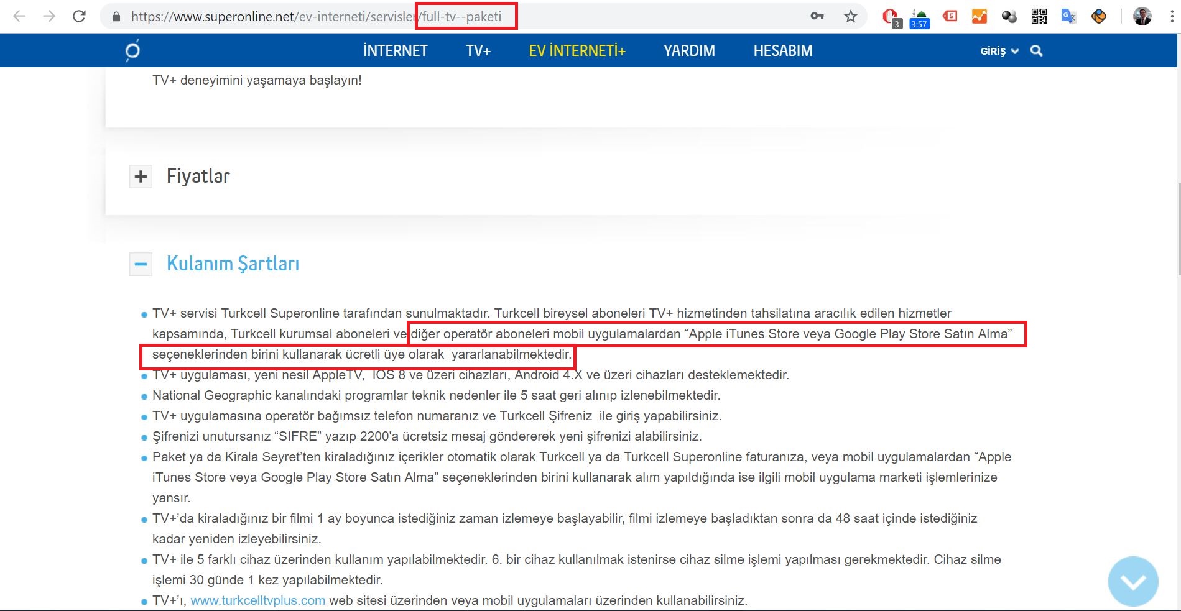Click the round scroll-down arrow button
Image resolution: width=1181 pixels, height=611 pixels.
(x=1133, y=581)
